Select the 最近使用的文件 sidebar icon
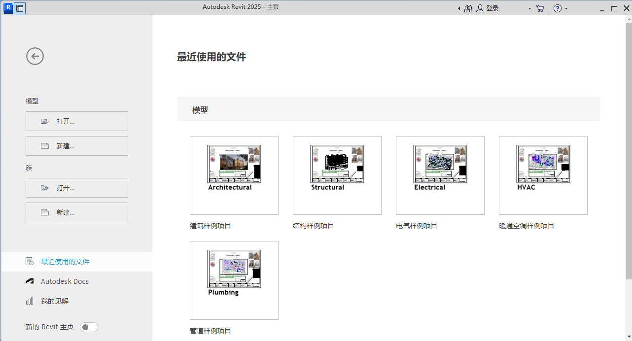This screenshot has height=341, width=632. pos(29,261)
